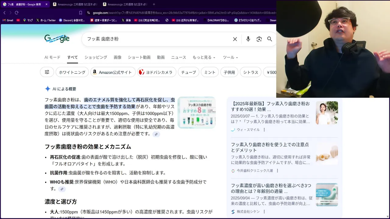Start voice search with the microphone icon
This screenshot has width=390, height=219.
[x=248, y=39]
